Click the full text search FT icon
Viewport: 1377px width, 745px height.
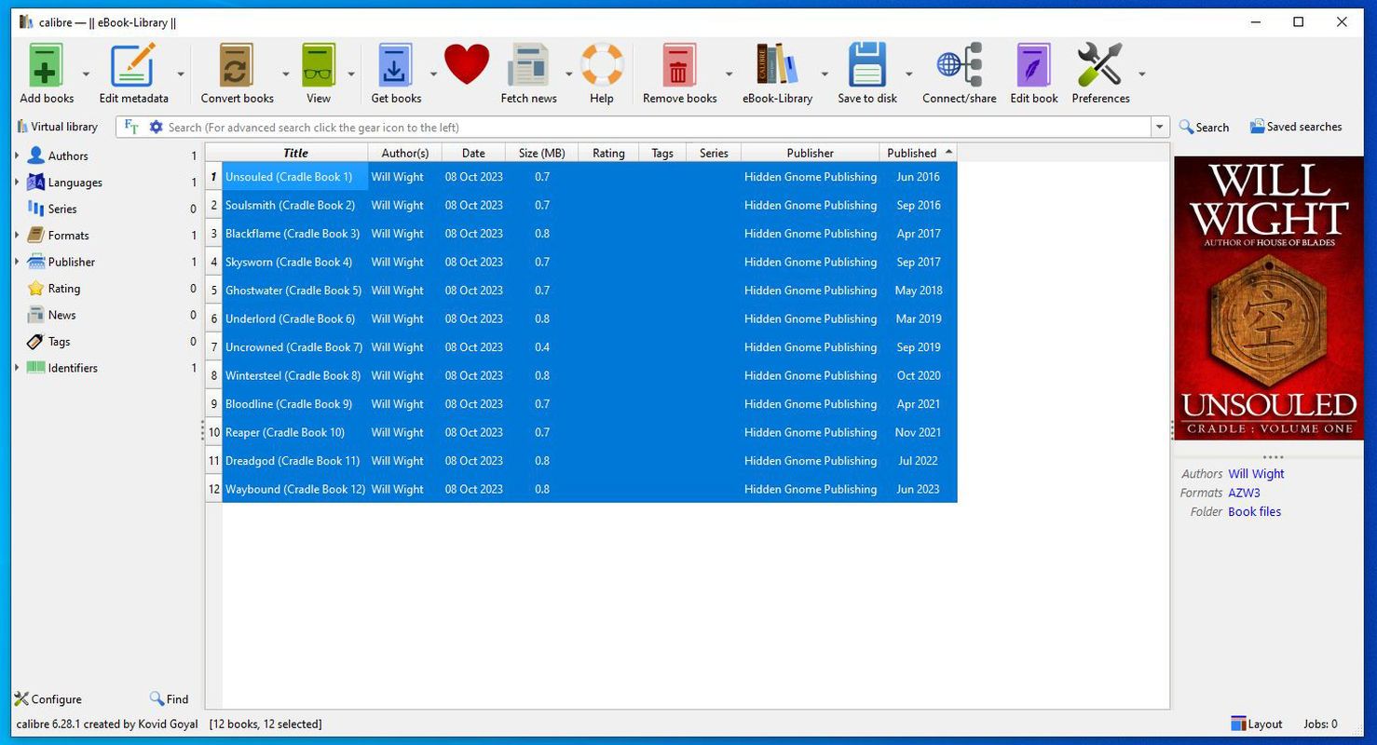point(131,127)
